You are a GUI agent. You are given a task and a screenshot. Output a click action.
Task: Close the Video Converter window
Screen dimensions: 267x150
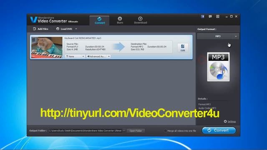236,17
